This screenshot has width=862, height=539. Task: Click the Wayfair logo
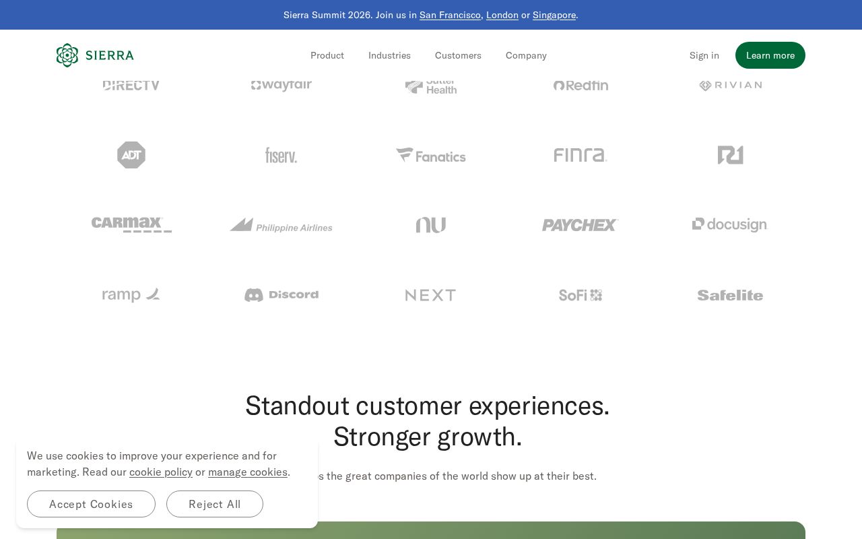[x=281, y=86]
